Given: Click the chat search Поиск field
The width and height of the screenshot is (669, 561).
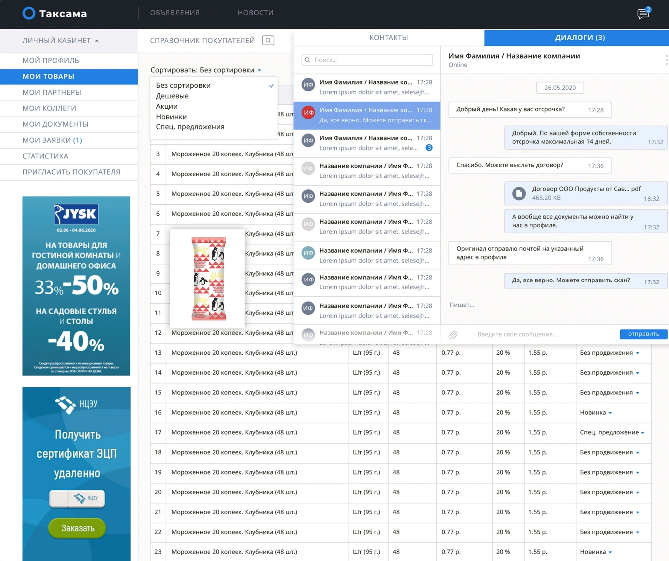Looking at the screenshot, I should pyautogui.click(x=367, y=60).
